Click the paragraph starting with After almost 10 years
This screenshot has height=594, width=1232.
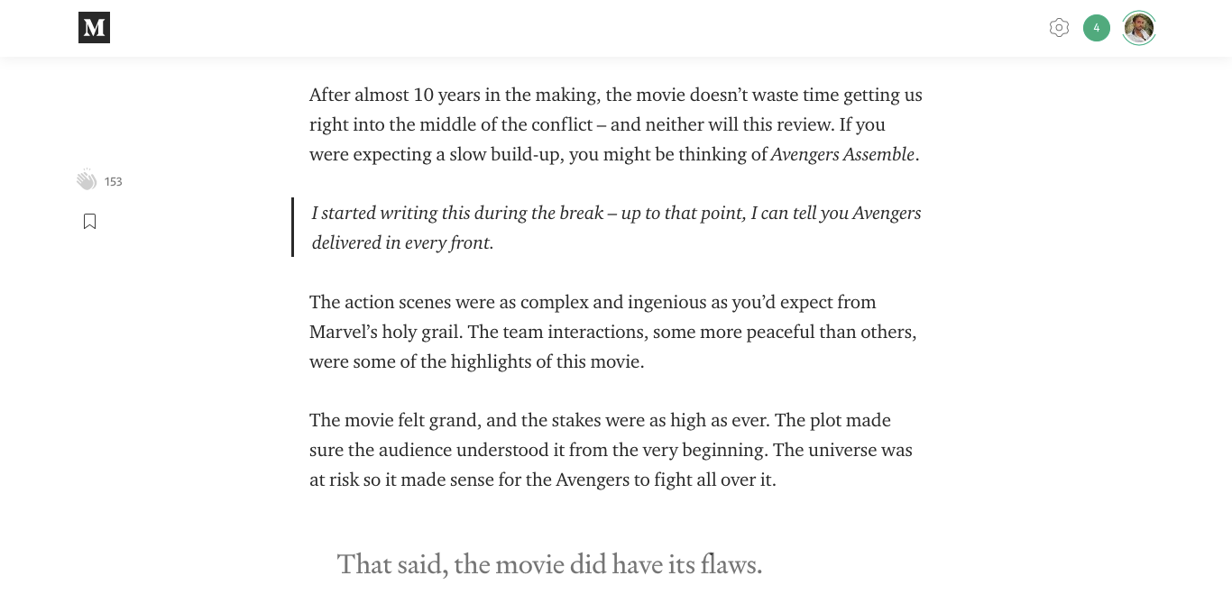click(x=616, y=123)
